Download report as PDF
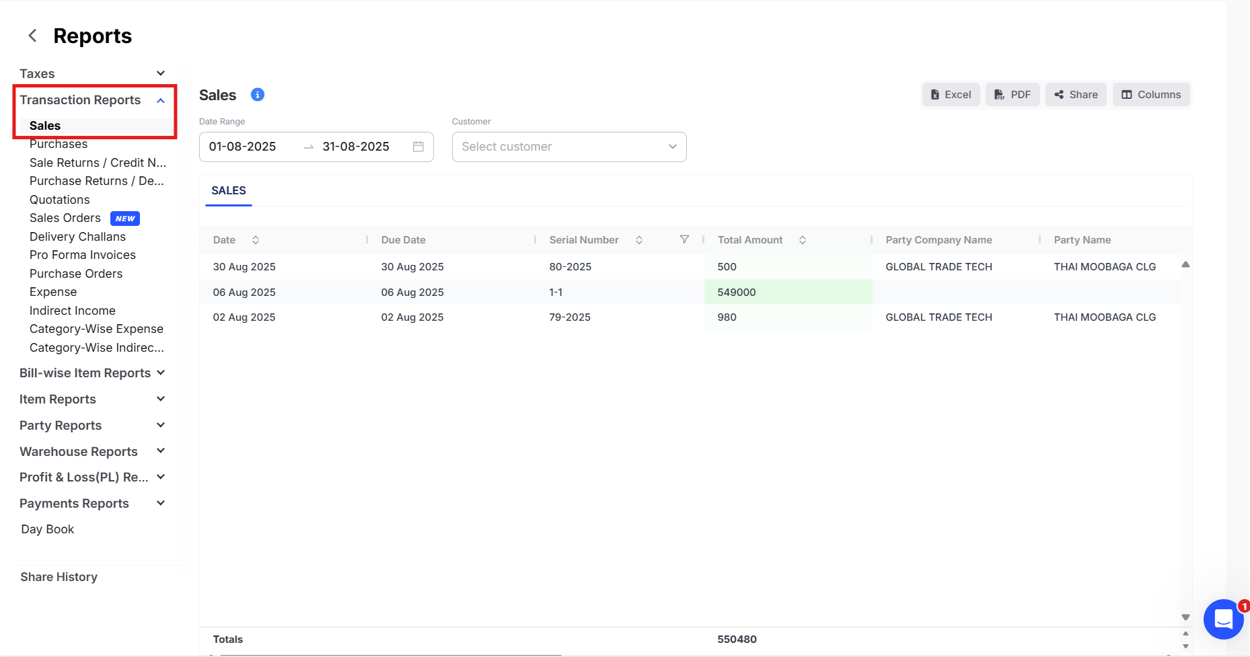The height and width of the screenshot is (657, 1250). (x=1013, y=95)
